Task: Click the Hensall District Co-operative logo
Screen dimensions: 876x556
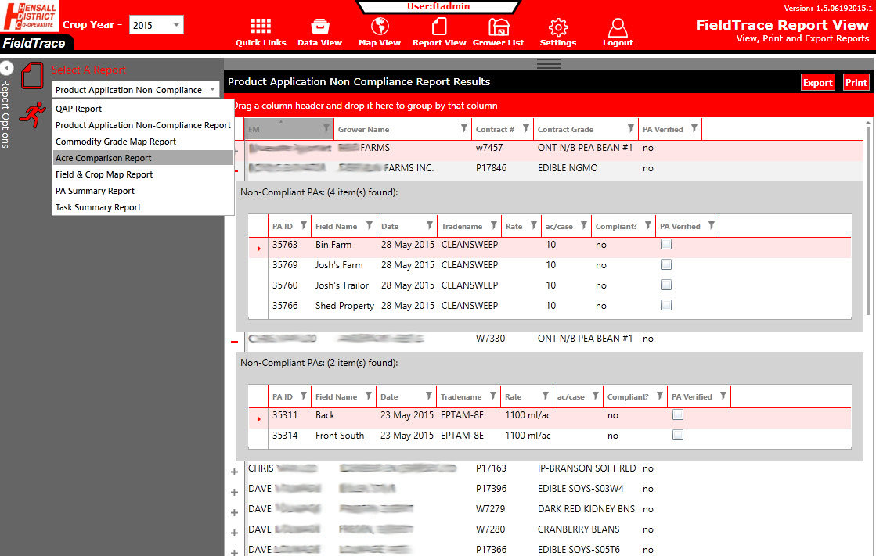Action: pos(29,16)
